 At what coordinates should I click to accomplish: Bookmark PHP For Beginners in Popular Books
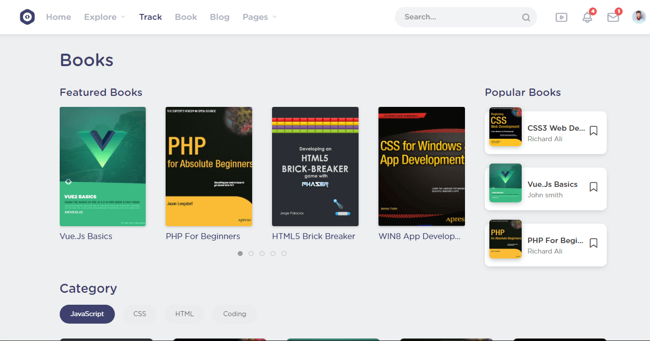(x=593, y=243)
